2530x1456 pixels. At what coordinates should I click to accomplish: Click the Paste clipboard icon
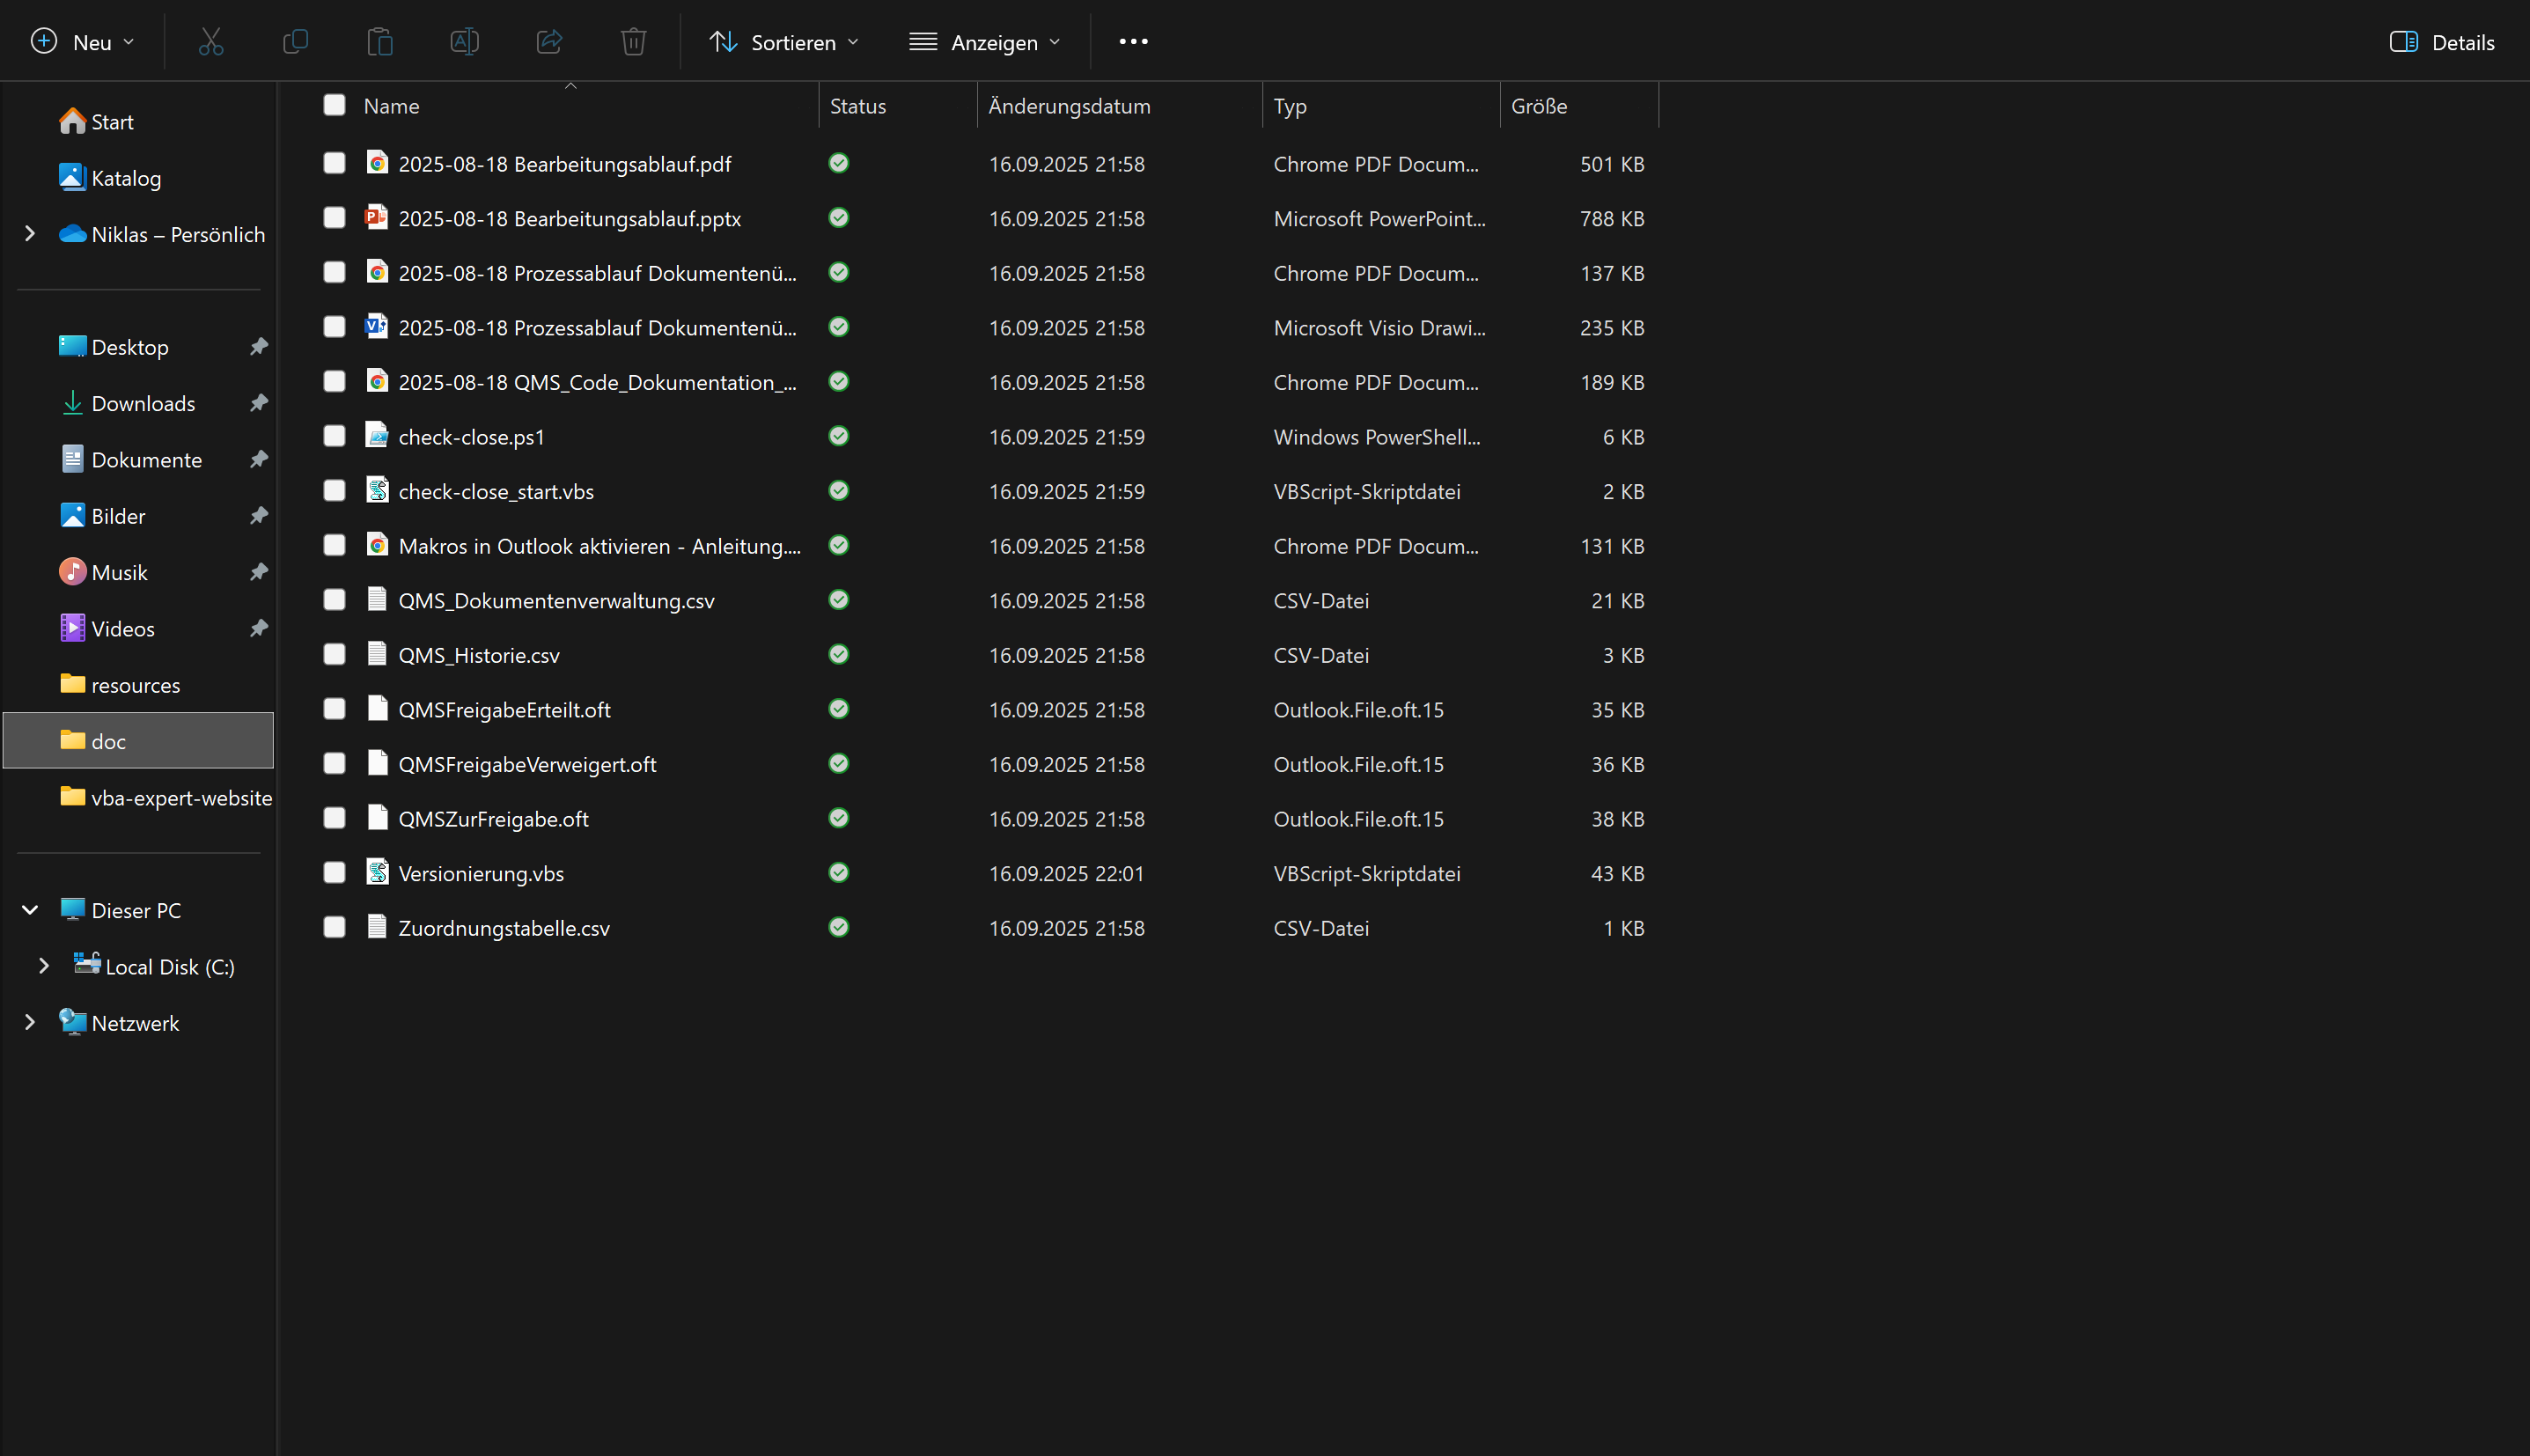[380, 42]
